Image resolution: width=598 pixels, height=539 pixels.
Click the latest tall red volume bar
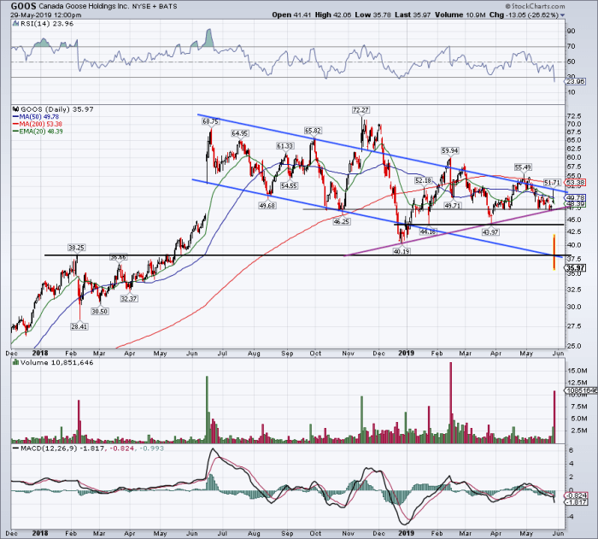click(x=554, y=417)
